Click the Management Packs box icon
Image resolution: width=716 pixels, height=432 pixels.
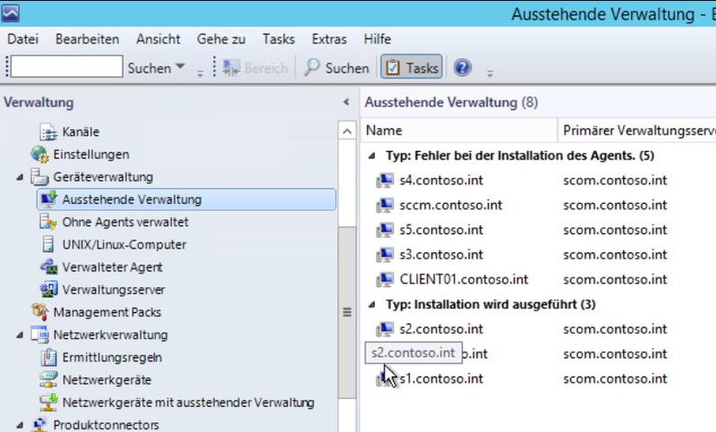tap(39, 311)
